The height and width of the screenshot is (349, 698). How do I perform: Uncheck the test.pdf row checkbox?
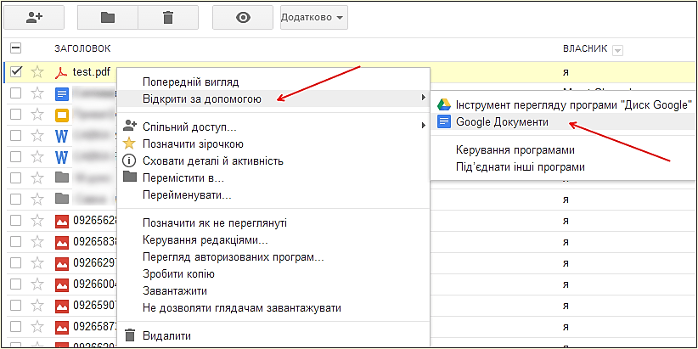click(x=15, y=71)
